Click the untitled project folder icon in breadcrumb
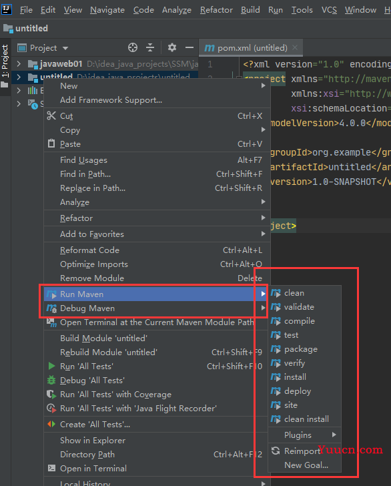The image size is (391, 486). [x=9, y=29]
